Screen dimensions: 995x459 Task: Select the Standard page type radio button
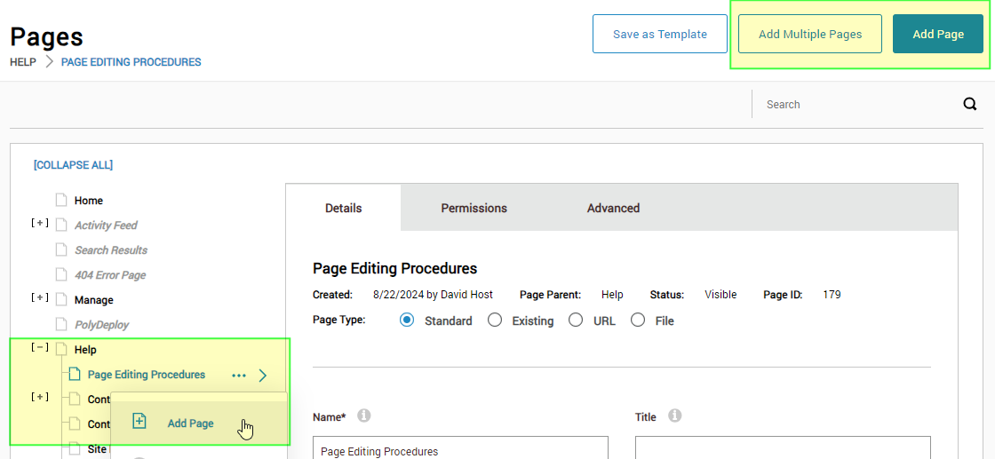click(x=407, y=321)
